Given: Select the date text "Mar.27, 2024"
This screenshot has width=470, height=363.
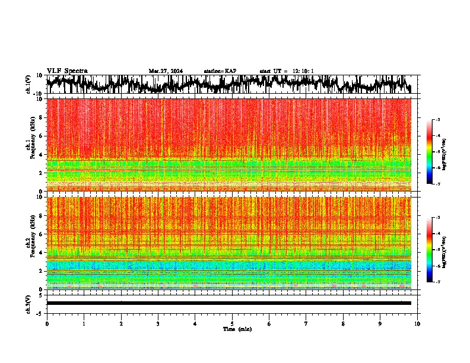Looking at the screenshot, I should (166, 71).
